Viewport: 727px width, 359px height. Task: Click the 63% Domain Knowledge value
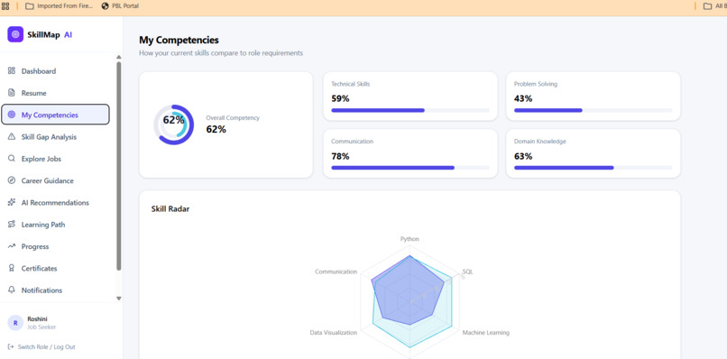(x=523, y=156)
